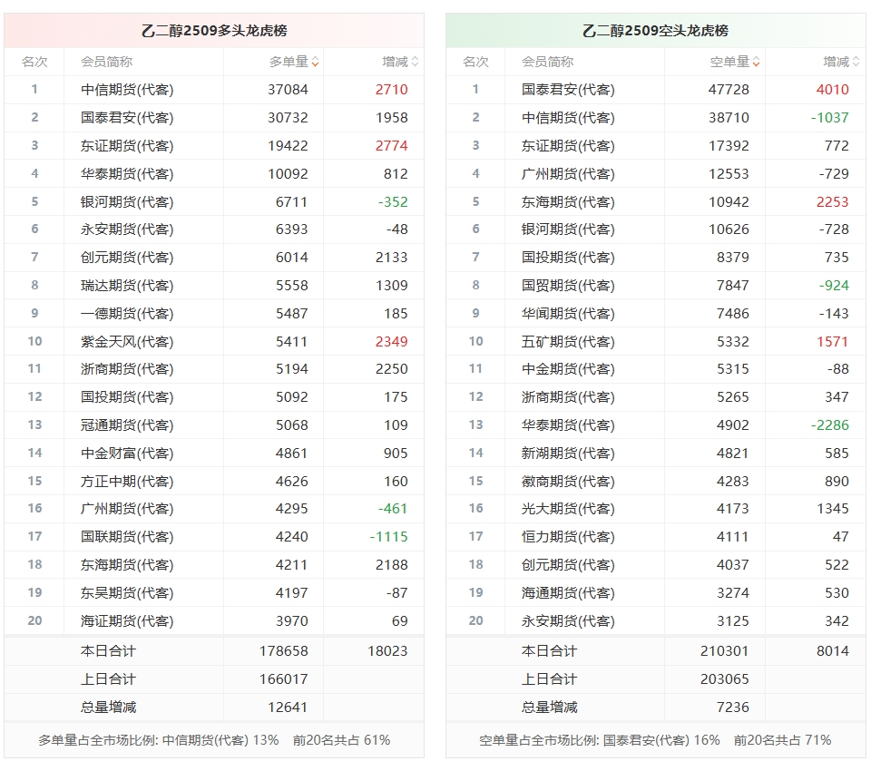Click short table 总量增减 value 7236
Viewport: 871px width, 771px height.
[x=733, y=708]
